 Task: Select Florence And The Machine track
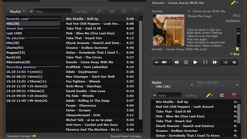coord(100,130)
